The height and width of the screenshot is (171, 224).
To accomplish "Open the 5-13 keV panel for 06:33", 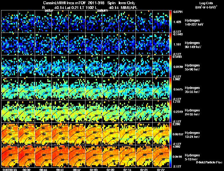I will (x=10, y=156).
